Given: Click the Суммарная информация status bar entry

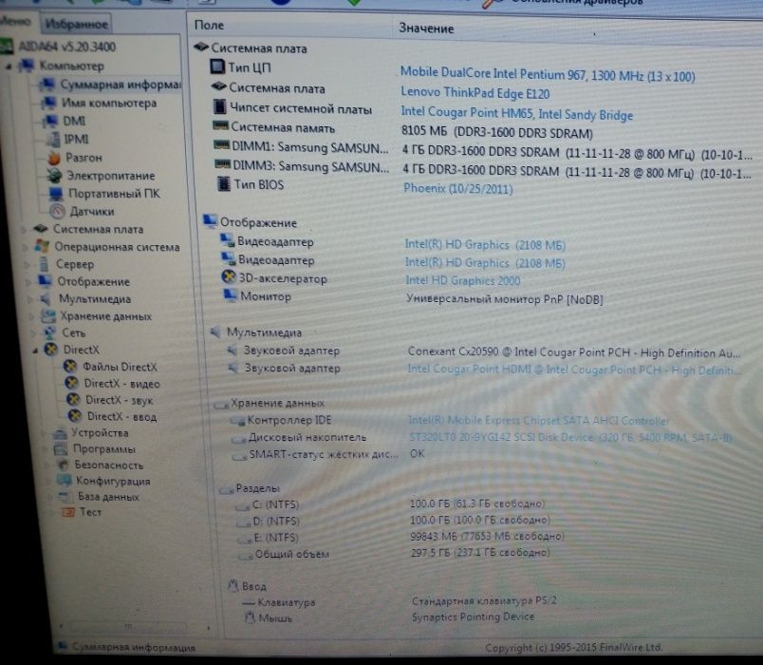Looking at the screenshot, I should click(x=127, y=648).
